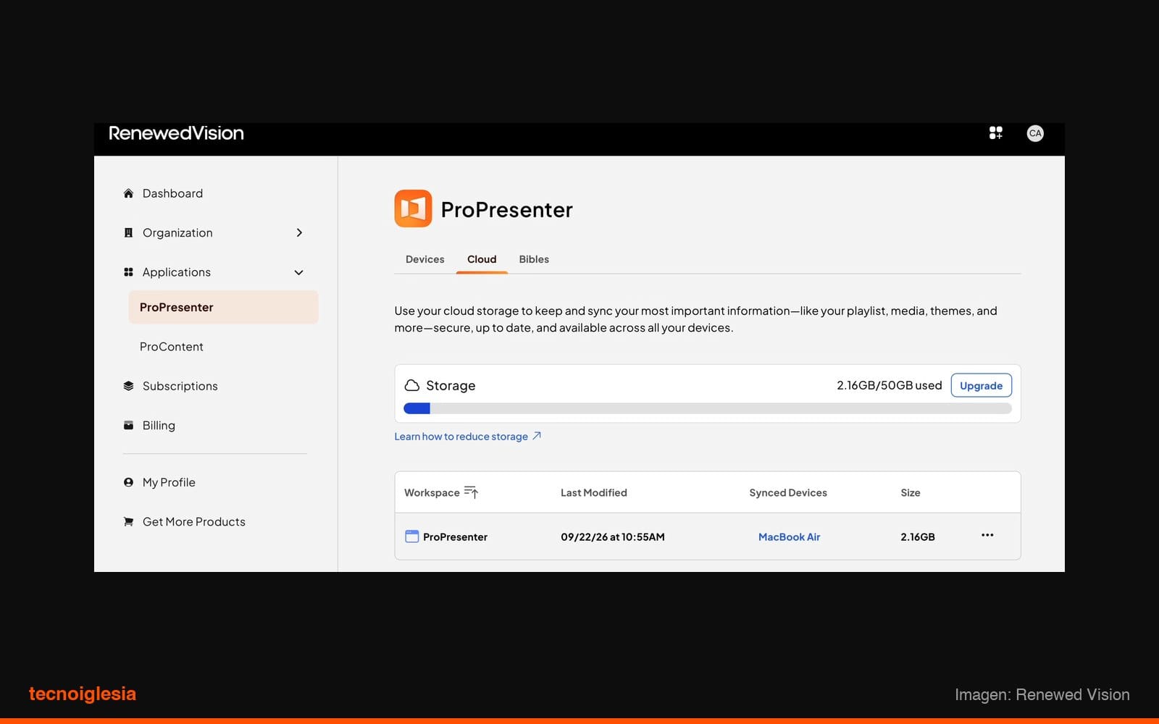Switch to the Devices tab
The height and width of the screenshot is (724, 1159).
(x=424, y=259)
